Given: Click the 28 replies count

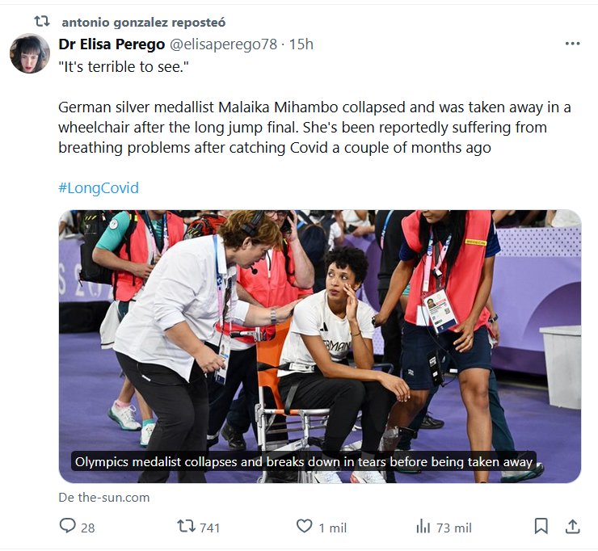Looking at the screenshot, I should point(88,528).
